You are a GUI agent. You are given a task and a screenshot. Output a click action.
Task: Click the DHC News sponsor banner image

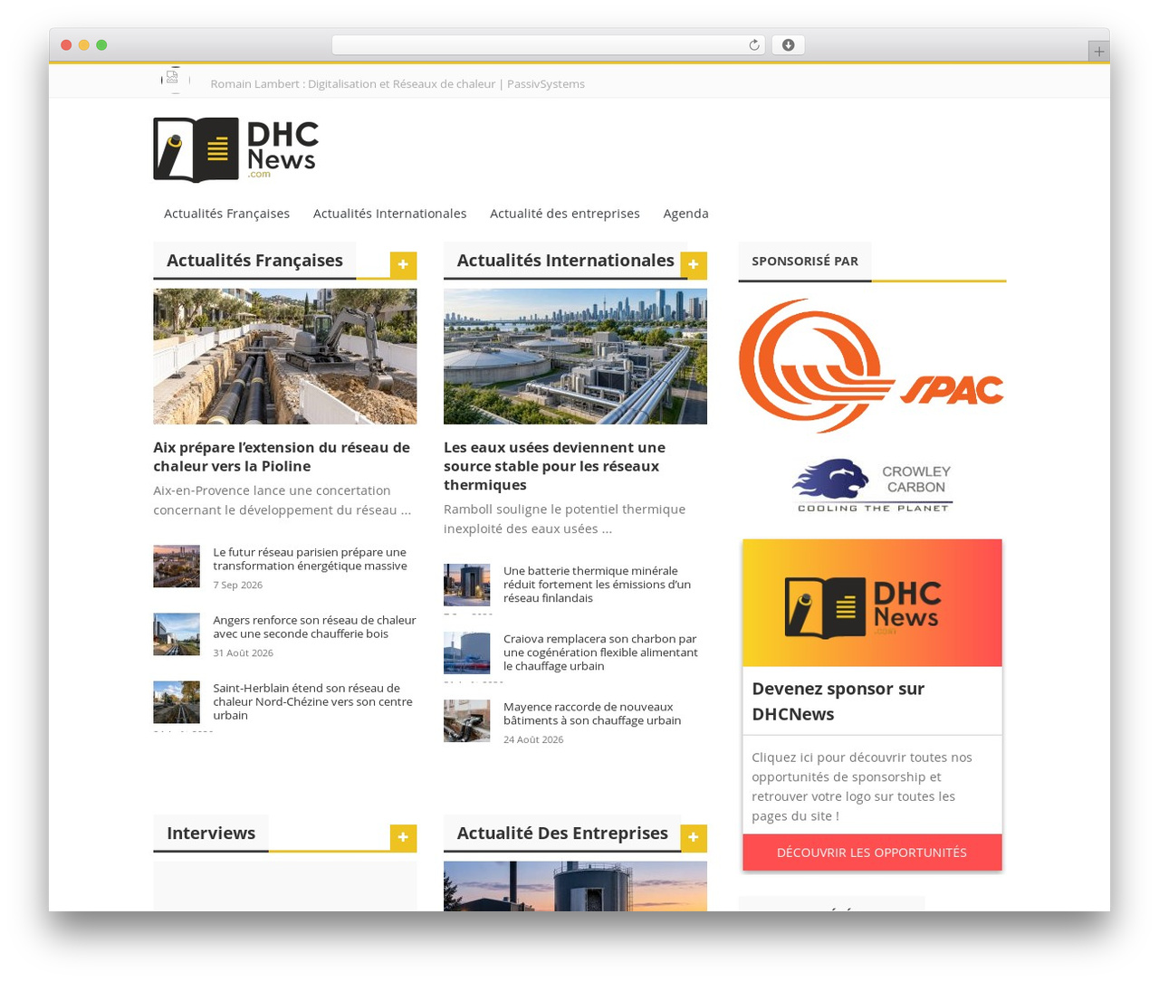point(872,604)
